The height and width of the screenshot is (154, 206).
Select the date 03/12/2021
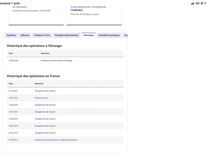click(x=13, y=91)
